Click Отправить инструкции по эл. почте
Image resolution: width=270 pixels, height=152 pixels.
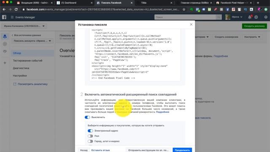pyautogui.click(x=148, y=150)
